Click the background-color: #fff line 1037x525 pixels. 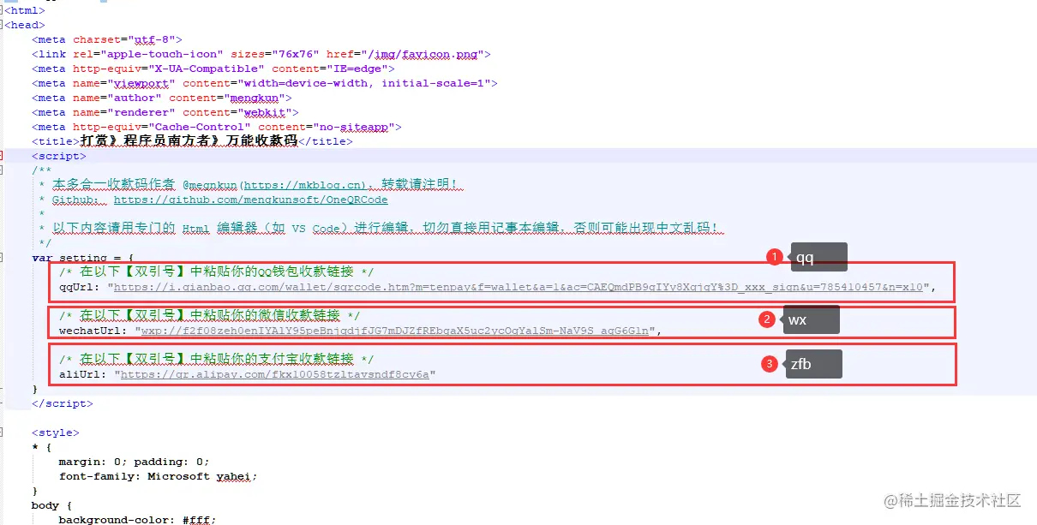pos(137,520)
